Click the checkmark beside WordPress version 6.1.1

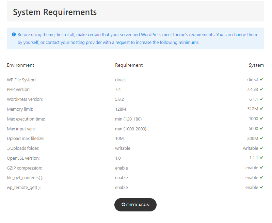point(261,99)
